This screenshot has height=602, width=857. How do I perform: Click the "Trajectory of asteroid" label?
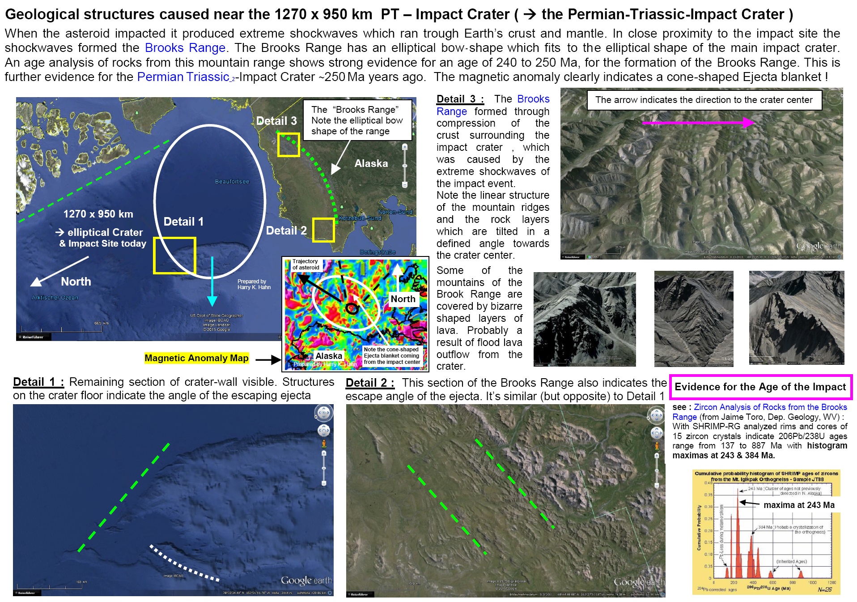[x=305, y=265]
